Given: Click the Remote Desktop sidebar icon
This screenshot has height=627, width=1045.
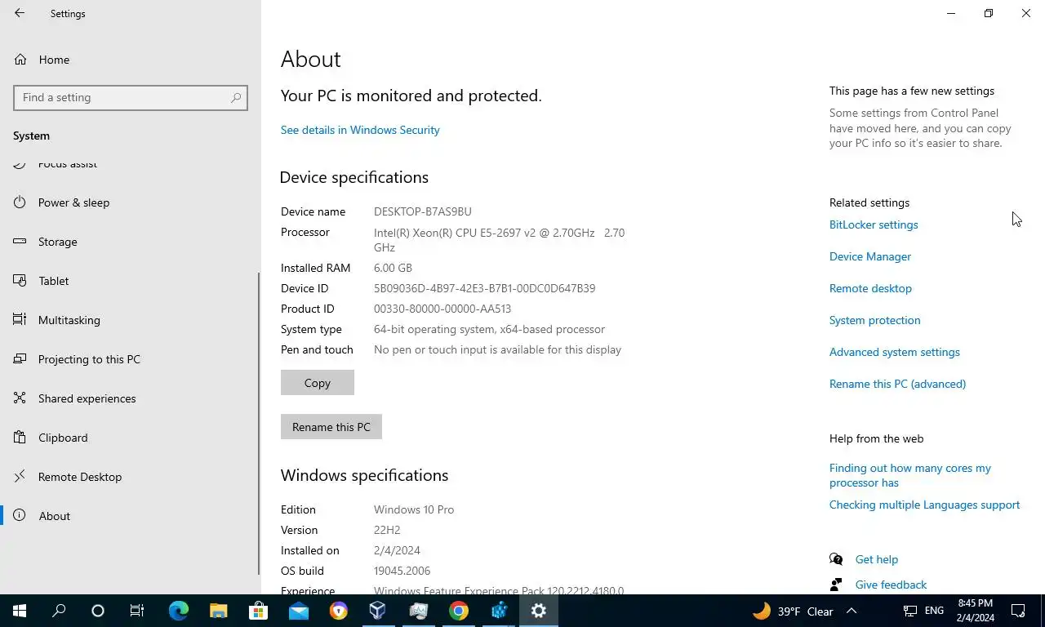Looking at the screenshot, I should point(20,477).
